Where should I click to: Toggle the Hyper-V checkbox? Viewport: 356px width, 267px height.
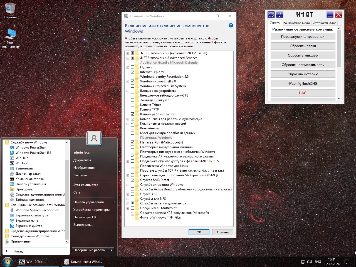click(x=133, y=67)
